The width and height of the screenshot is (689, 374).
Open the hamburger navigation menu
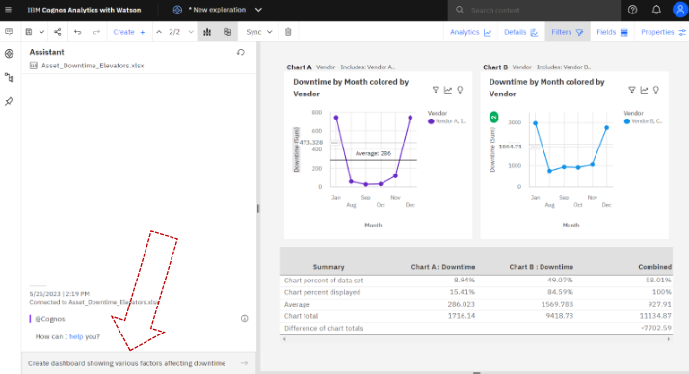pyautogui.click(x=8, y=10)
